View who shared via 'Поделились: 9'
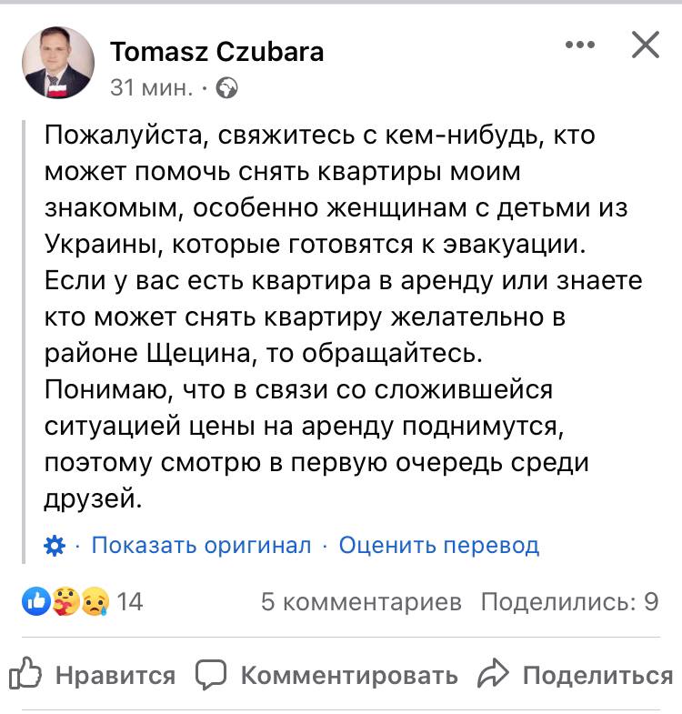The width and height of the screenshot is (682, 714). point(569,601)
